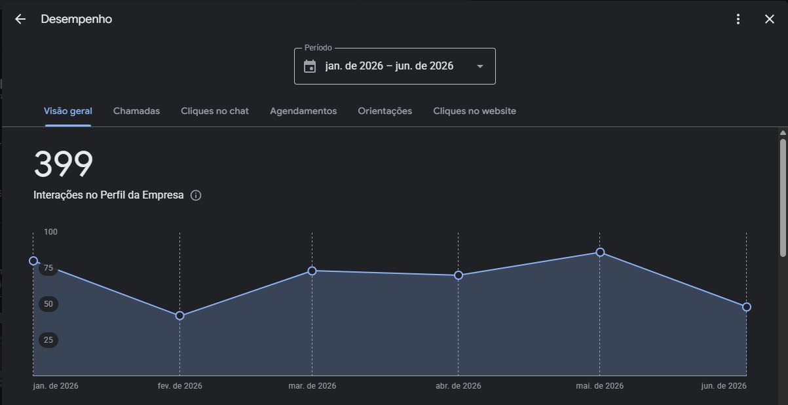Click the jan. de 2026 axis label
Viewport: 788px width, 405px height.
[x=56, y=386]
